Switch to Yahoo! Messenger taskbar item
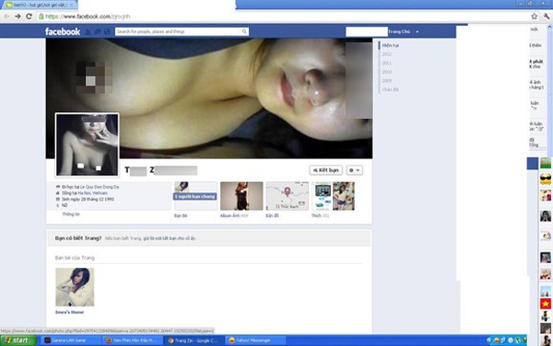The image size is (553, 346). pyautogui.click(x=255, y=340)
